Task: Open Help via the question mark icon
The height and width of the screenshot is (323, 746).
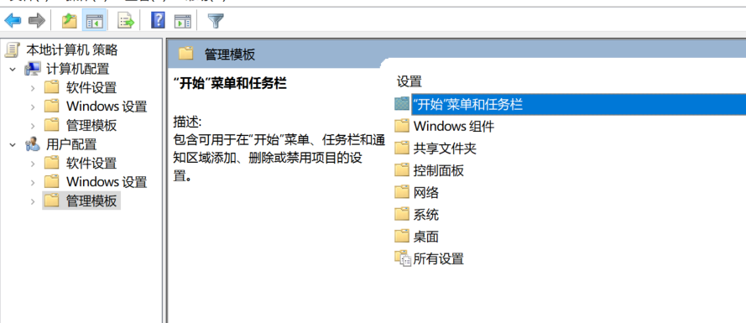Action: [158, 20]
